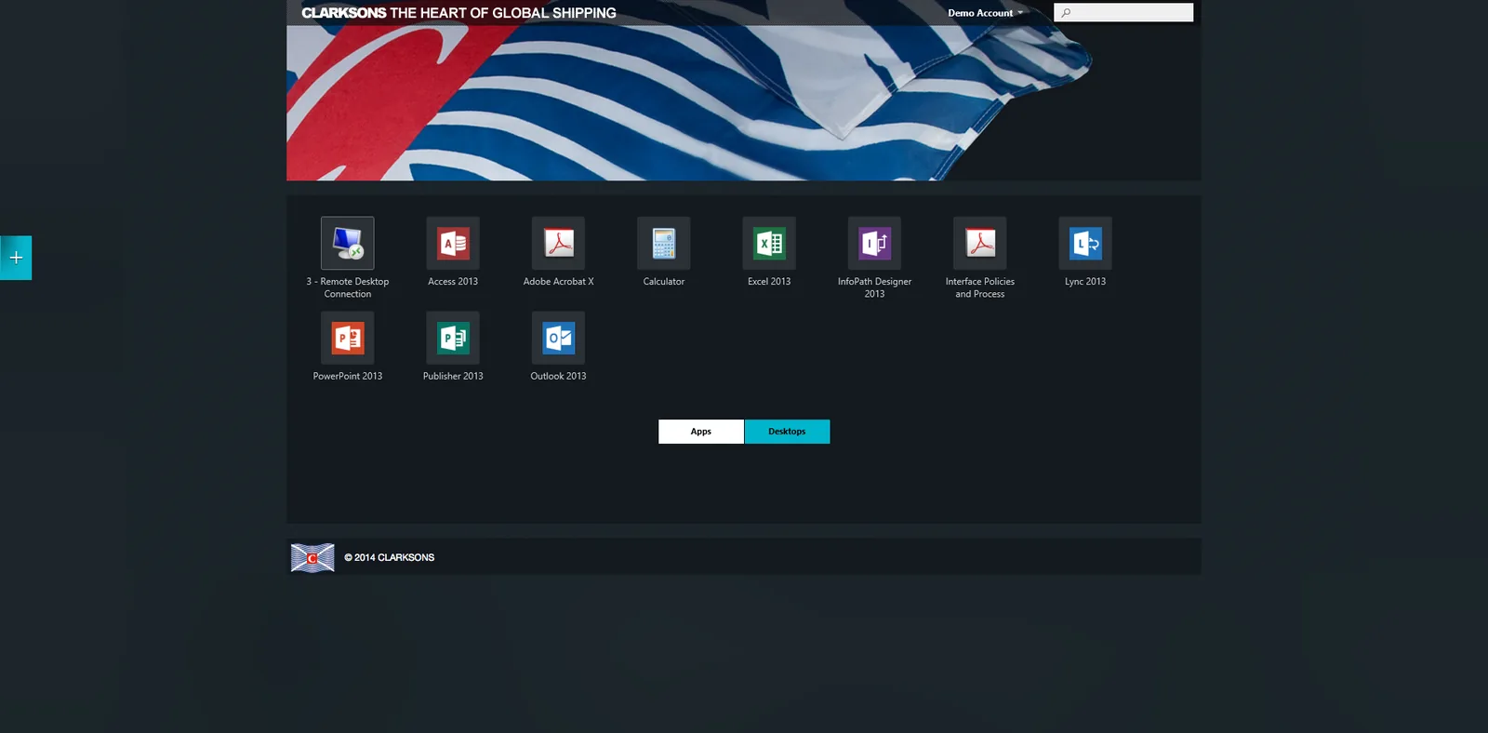Launch Lync 2013 icon
1488x733 pixels.
(x=1085, y=244)
